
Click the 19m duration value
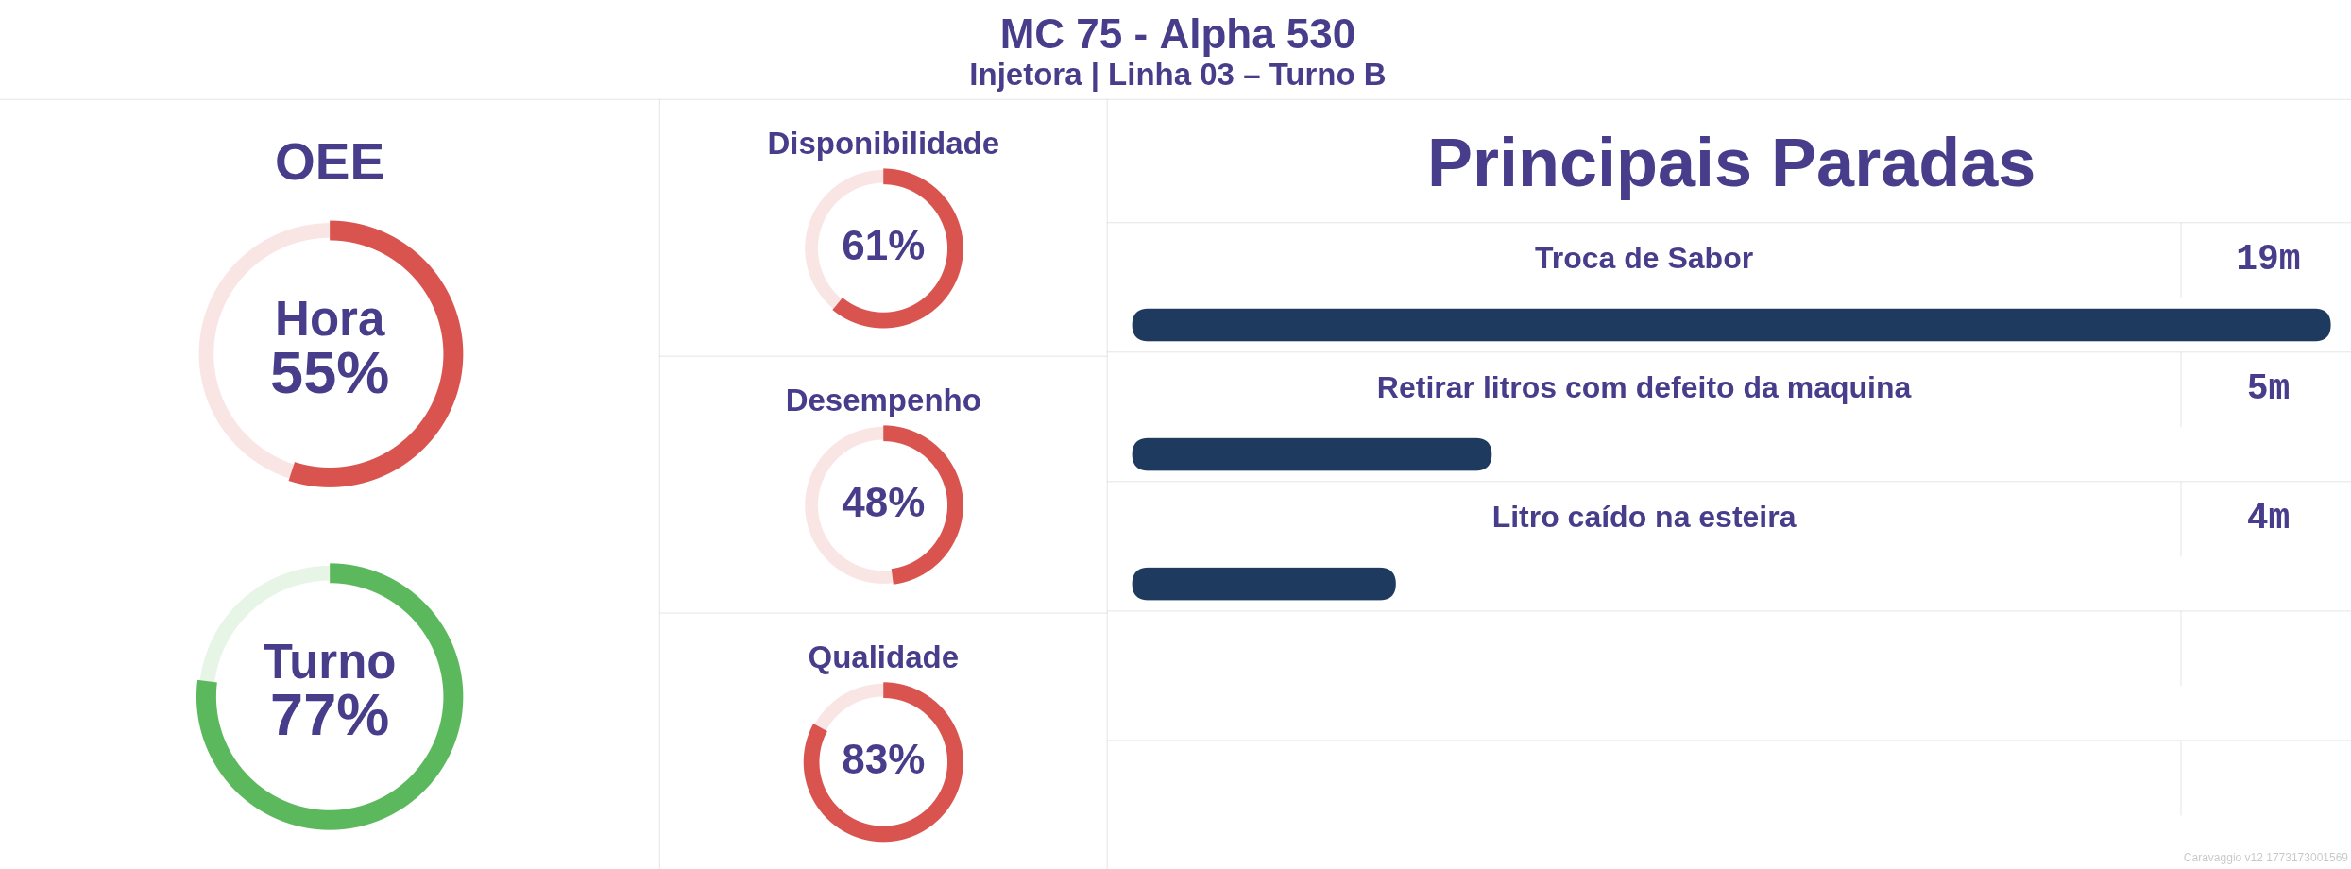click(x=2267, y=258)
